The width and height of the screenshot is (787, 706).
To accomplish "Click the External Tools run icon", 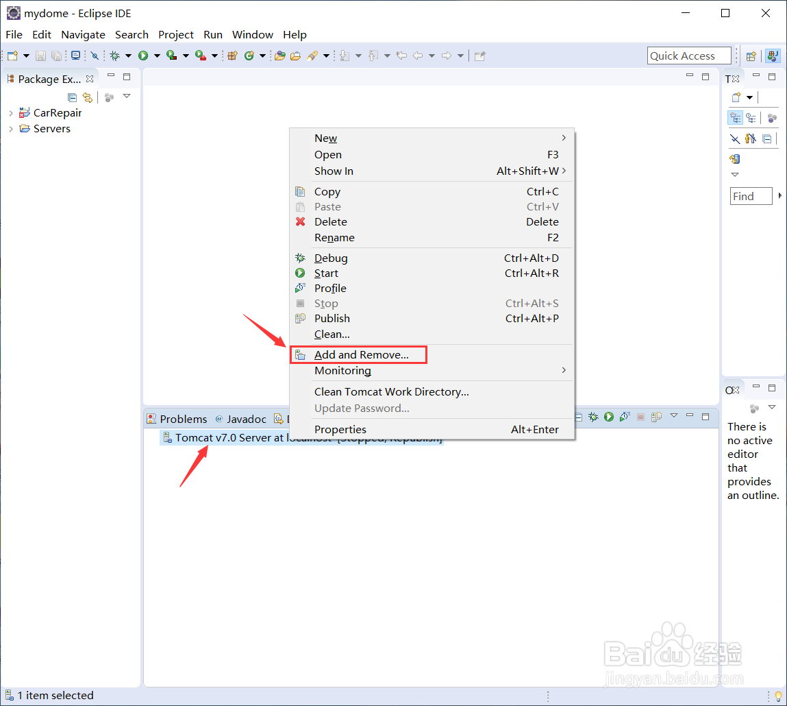I will (200, 56).
